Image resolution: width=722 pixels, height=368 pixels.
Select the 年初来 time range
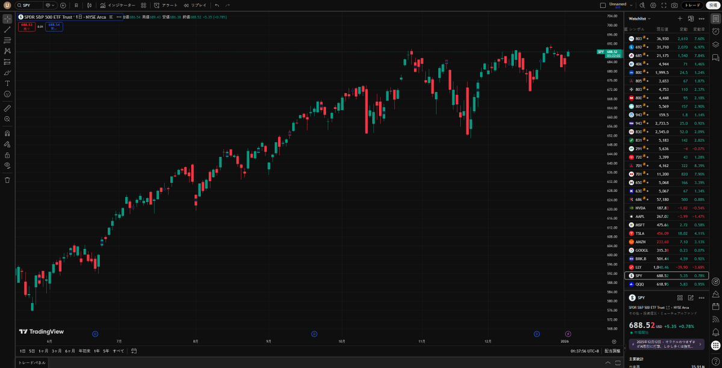(84, 351)
